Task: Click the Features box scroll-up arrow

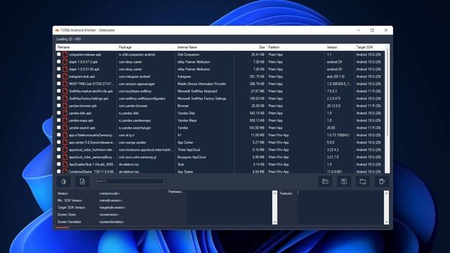Action: [386, 193]
